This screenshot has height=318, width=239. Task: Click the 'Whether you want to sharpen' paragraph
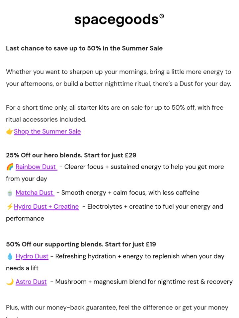[119, 78]
